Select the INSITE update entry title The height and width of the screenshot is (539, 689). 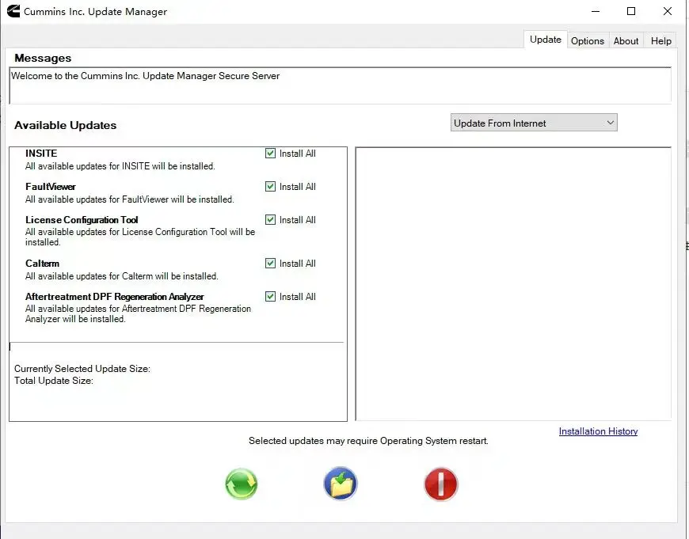(41, 154)
